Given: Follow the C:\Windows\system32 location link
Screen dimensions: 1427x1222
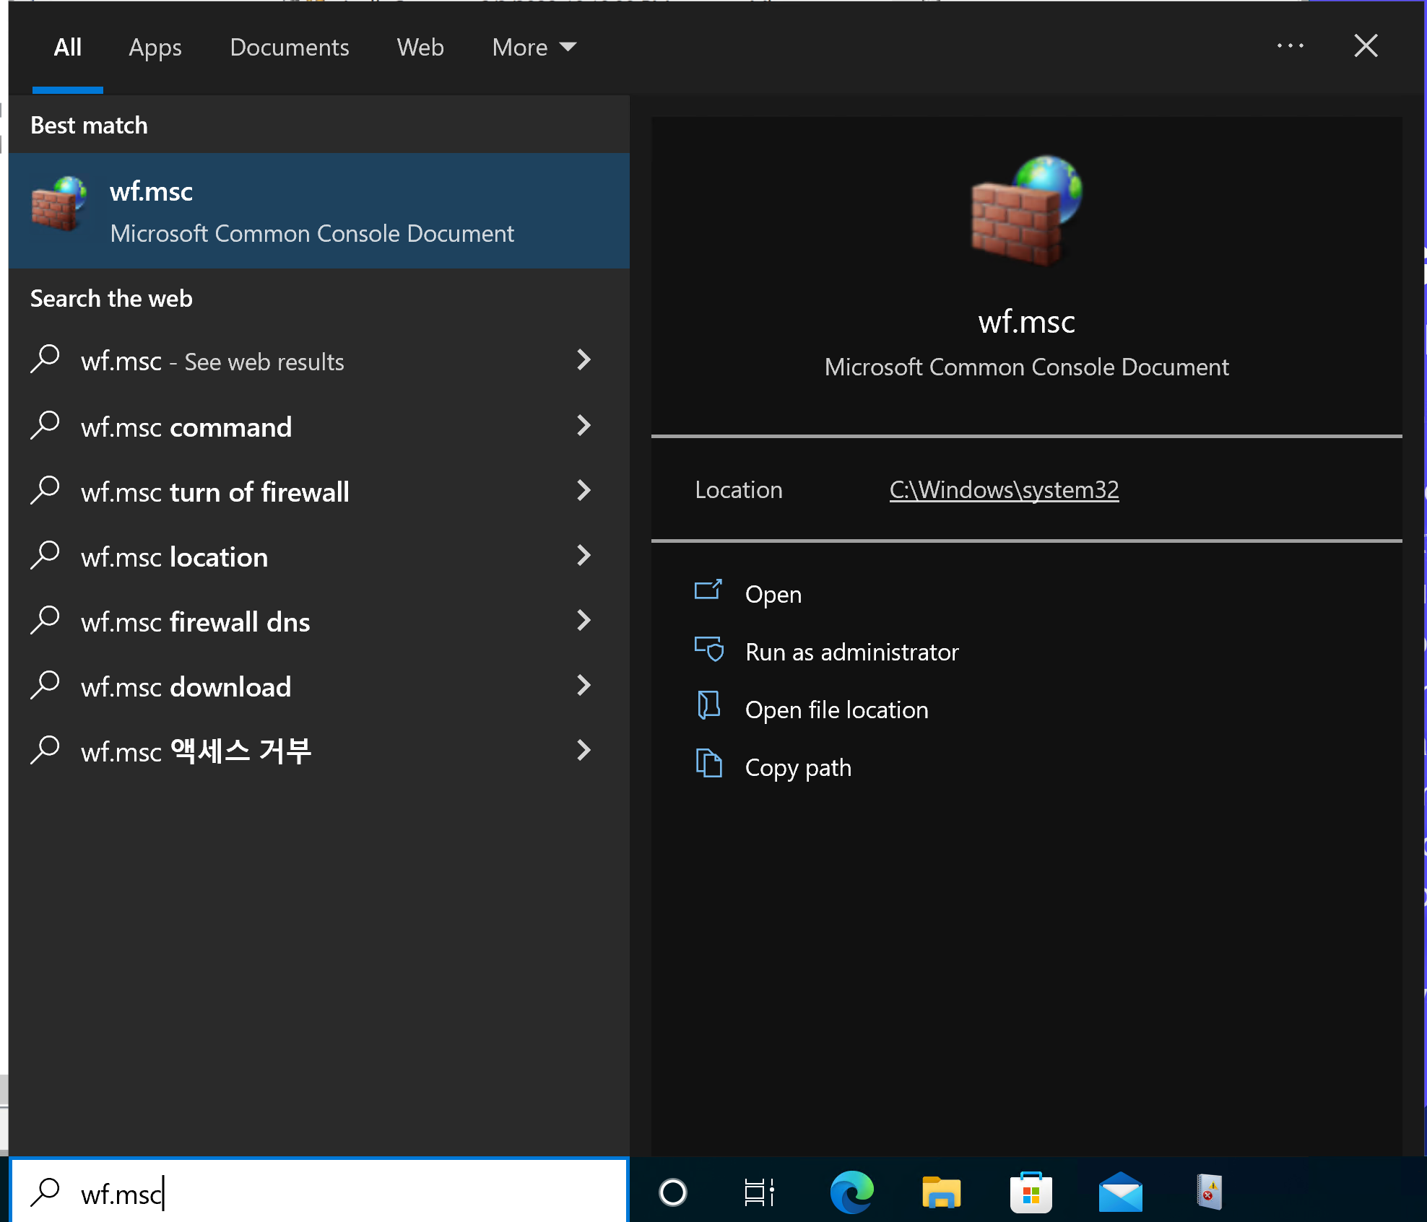Looking at the screenshot, I should (1004, 490).
